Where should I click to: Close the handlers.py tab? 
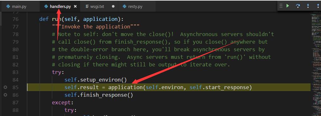click(75, 6)
